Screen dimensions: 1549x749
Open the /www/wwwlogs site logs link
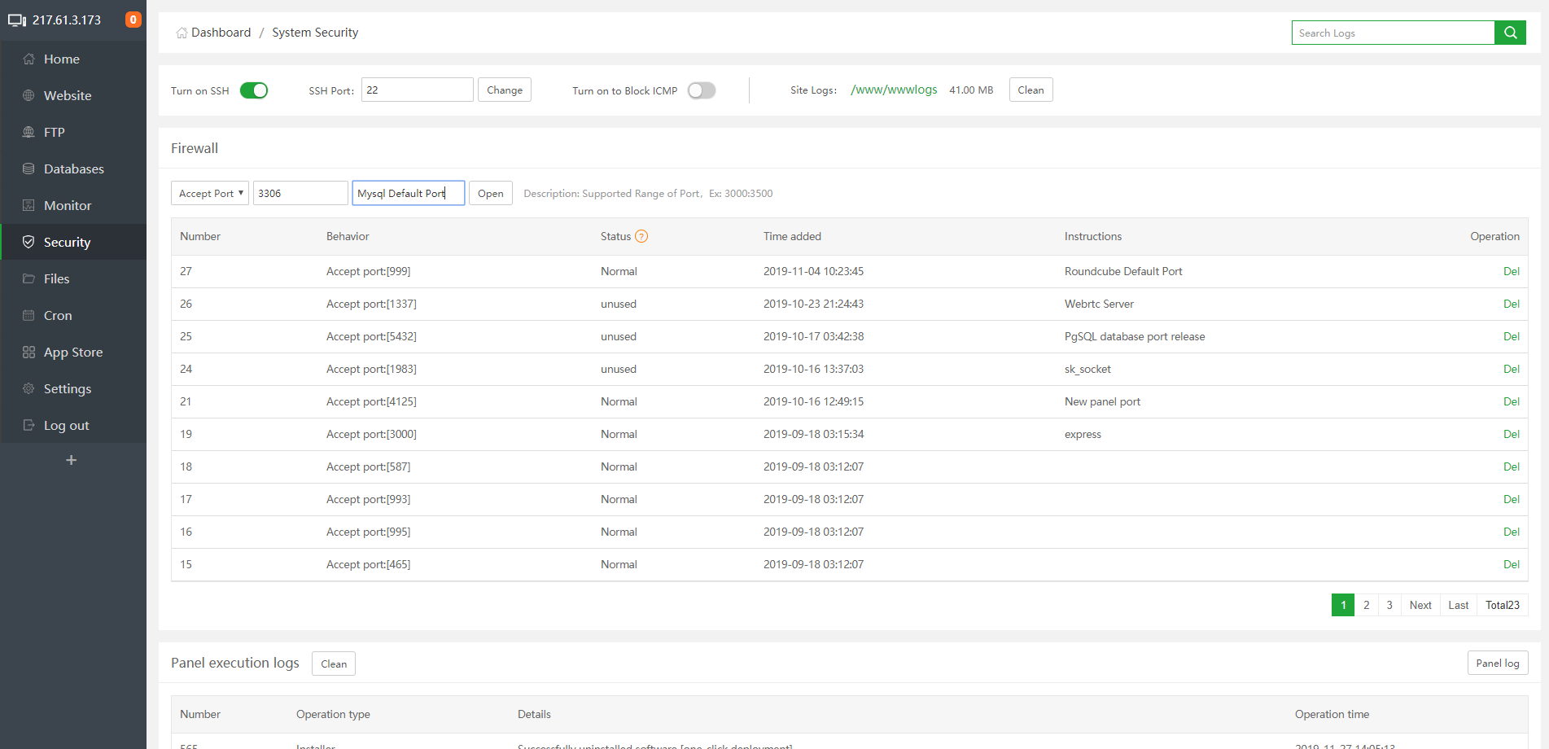click(894, 90)
